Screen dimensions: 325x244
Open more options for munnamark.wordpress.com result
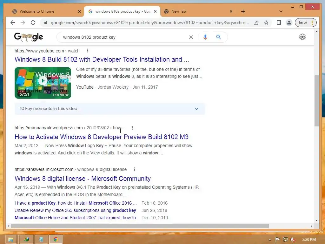coord(132,128)
